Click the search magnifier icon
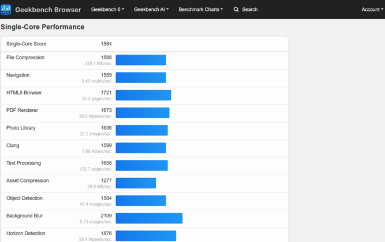 pos(236,10)
